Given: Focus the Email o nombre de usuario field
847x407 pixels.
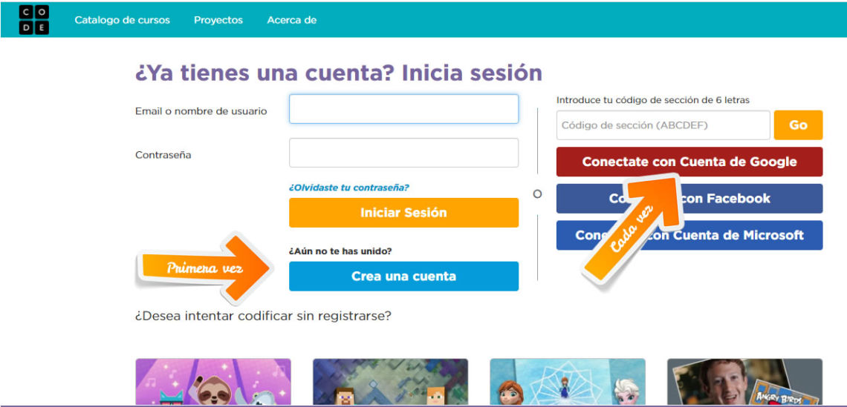Looking at the screenshot, I should click(403, 109).
